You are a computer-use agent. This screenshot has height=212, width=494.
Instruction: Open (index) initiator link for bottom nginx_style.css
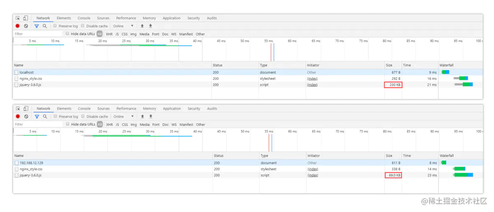tap(313, 169)
